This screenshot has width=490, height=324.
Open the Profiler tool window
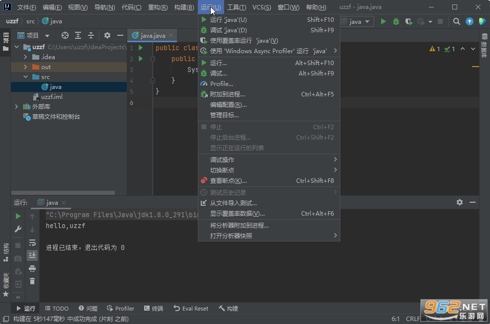pyautogui.click(x=120, y=309)
